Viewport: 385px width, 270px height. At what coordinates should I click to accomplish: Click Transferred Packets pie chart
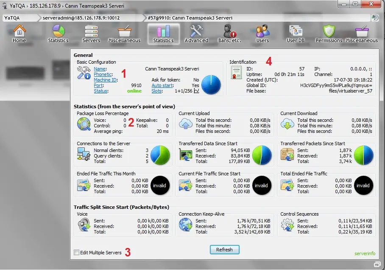coord(364,155)
